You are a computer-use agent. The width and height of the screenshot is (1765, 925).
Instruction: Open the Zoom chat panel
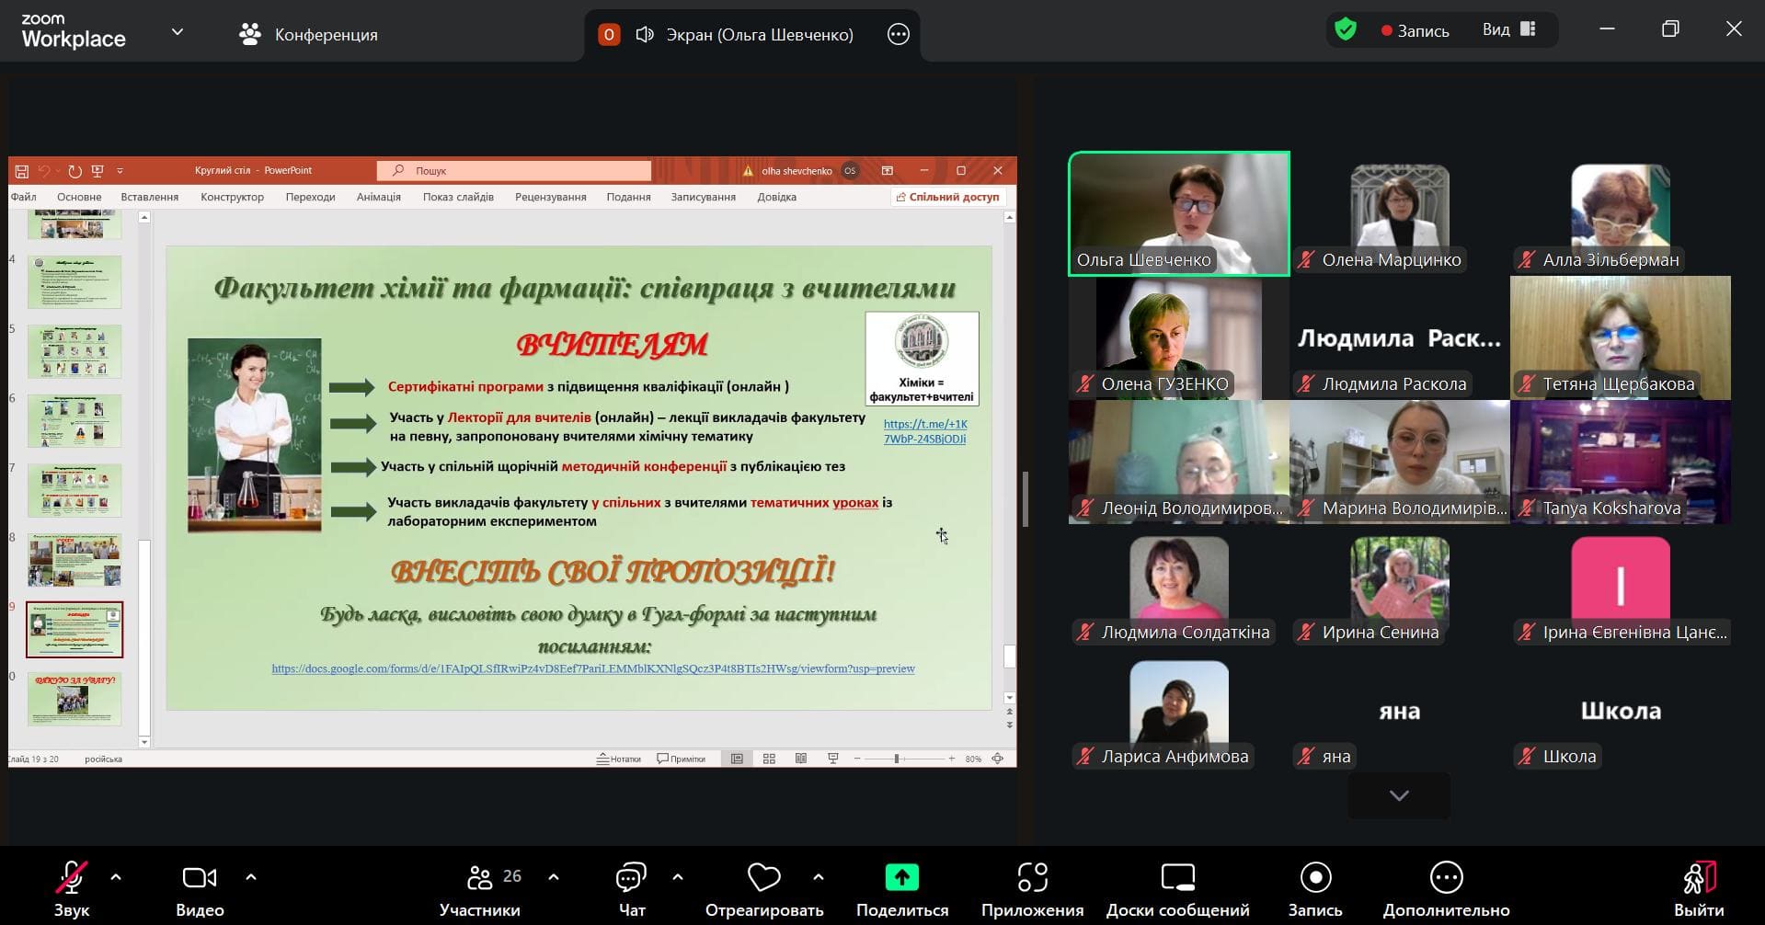coord(631,888)
